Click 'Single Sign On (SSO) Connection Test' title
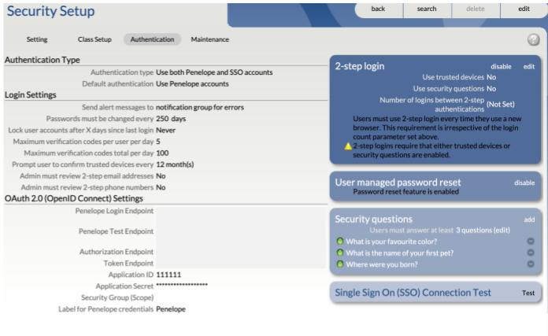The height and width of the screenshot is (336, 548). [413, 293]
